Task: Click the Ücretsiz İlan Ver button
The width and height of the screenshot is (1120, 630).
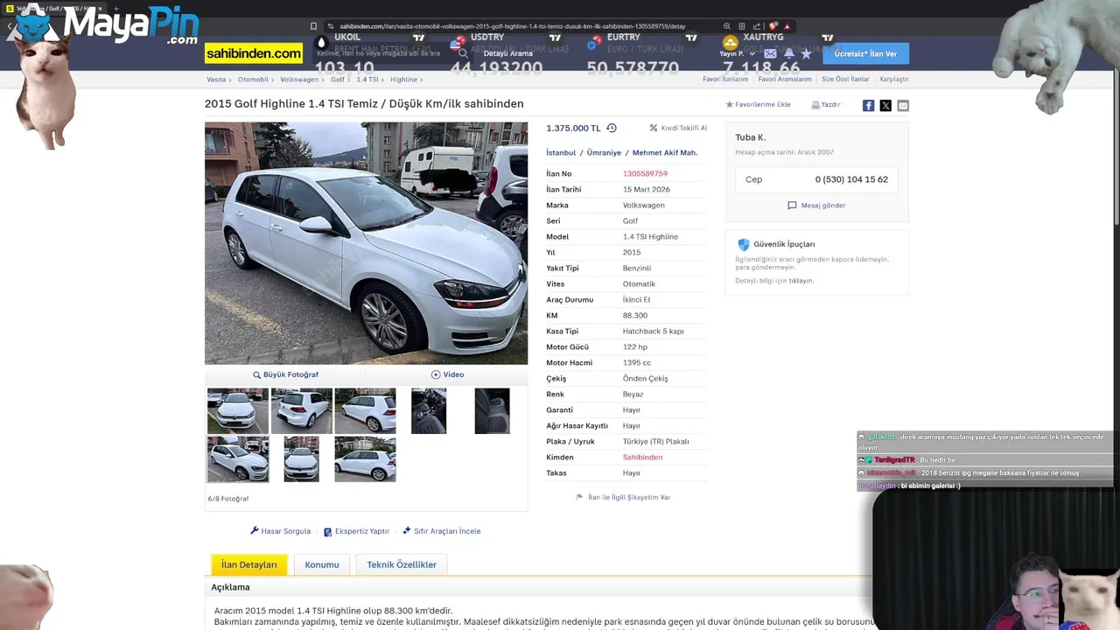Action: click(x=865, y=53)
